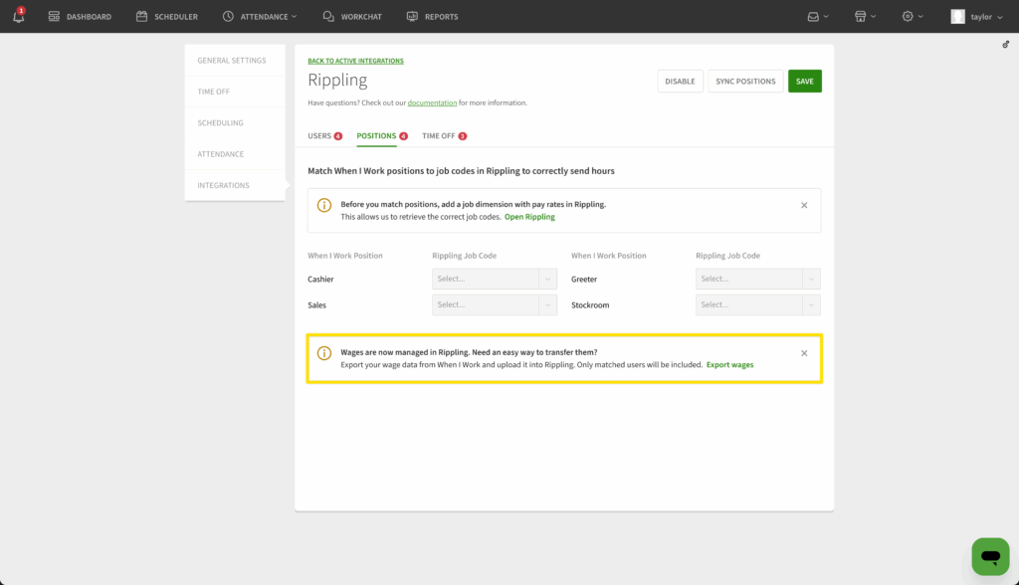This screenshot has width=1019, height=585.
Task: Open the green chat support widget
Action: (989, 556)
